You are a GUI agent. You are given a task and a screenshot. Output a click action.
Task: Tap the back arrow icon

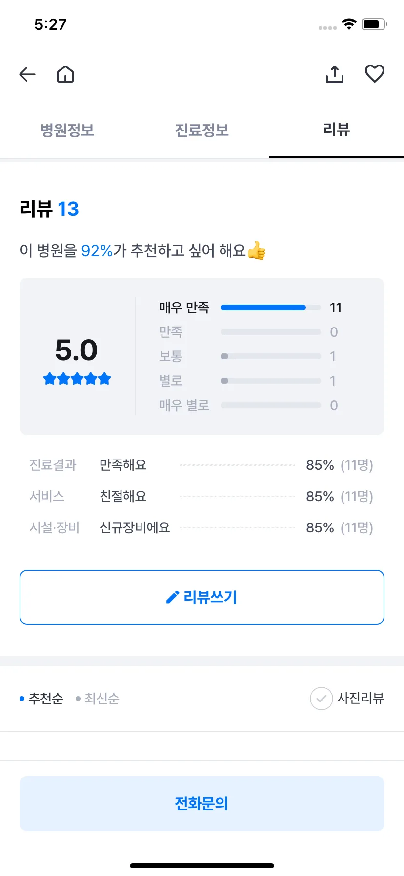(27, 74)
